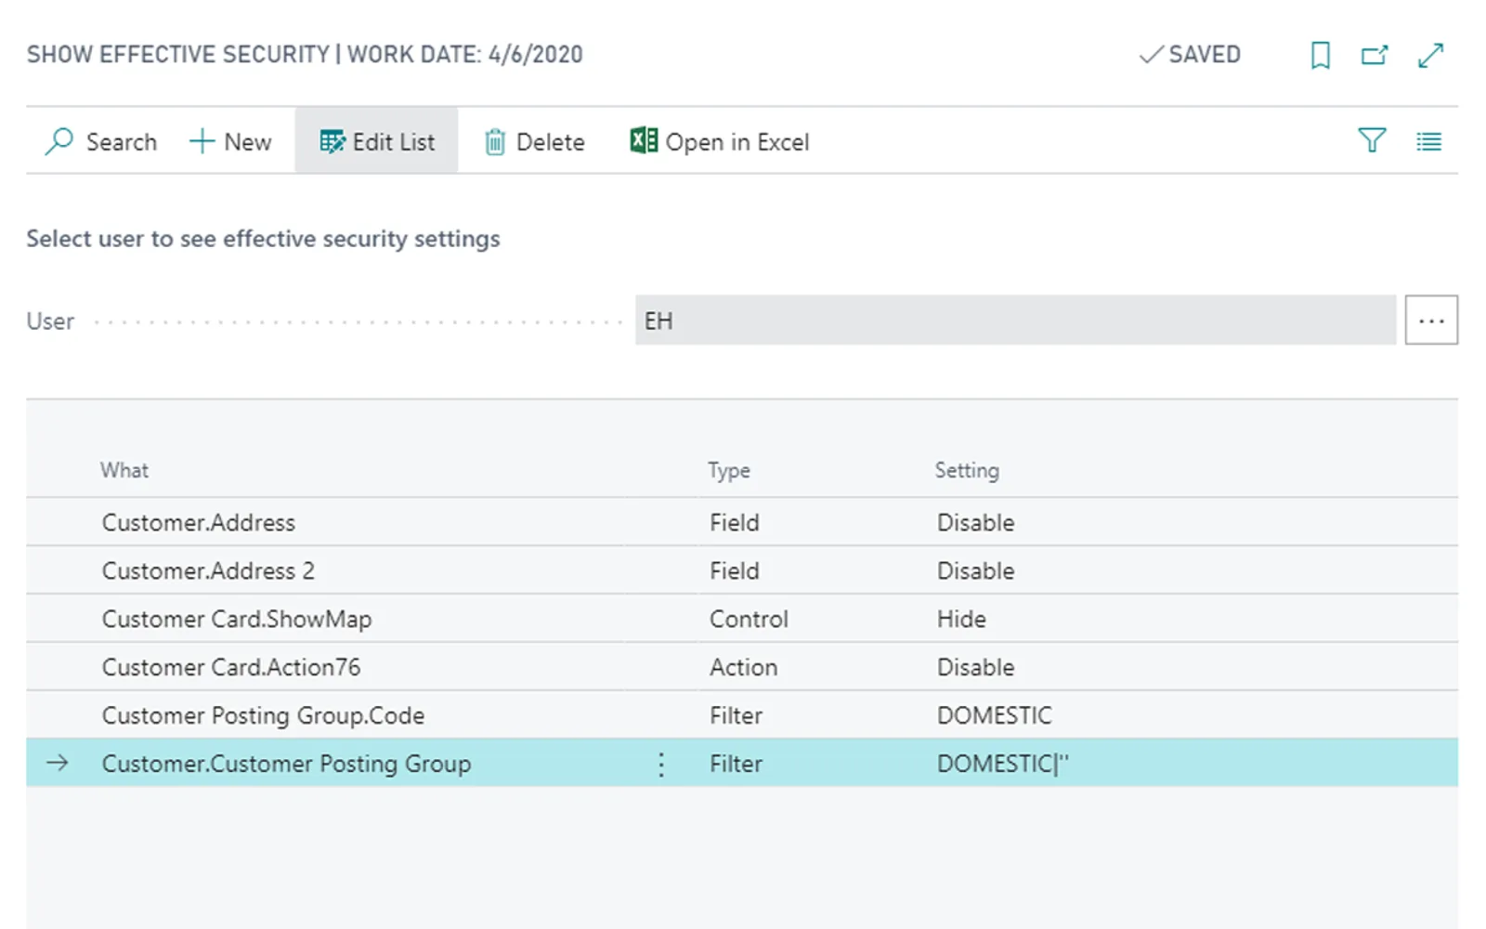Sort by the Type column header
This screenshot has height=929, width=1486.
click(x=729, y=470)
